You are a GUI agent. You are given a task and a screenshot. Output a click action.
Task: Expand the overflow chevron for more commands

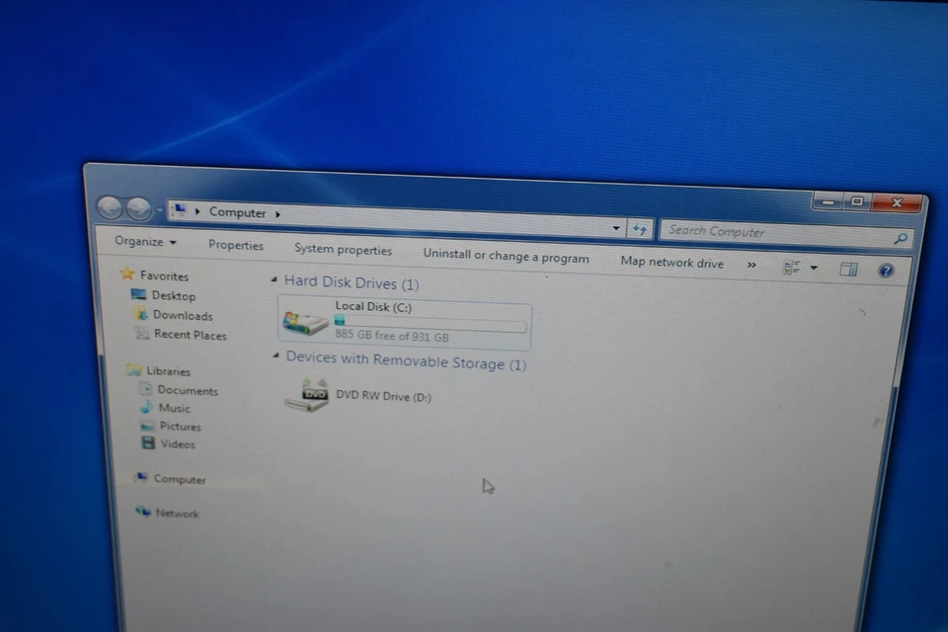[x=751, y=265]
